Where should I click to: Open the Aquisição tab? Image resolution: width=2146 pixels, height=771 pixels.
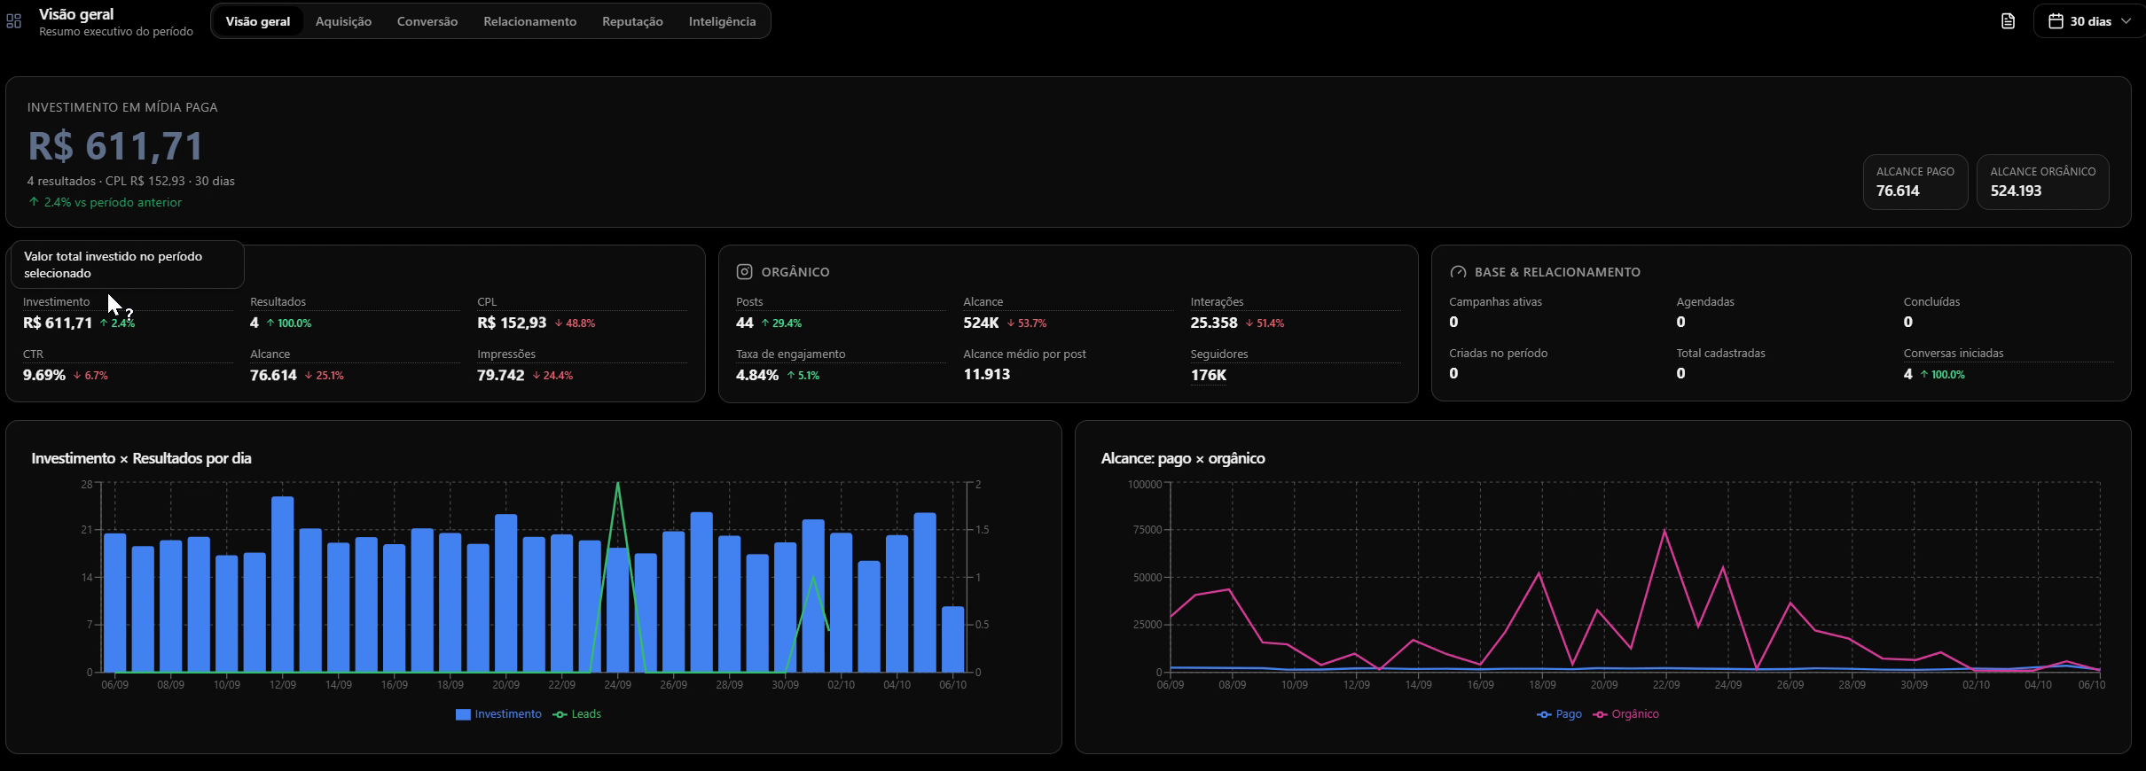click(343, 21)
